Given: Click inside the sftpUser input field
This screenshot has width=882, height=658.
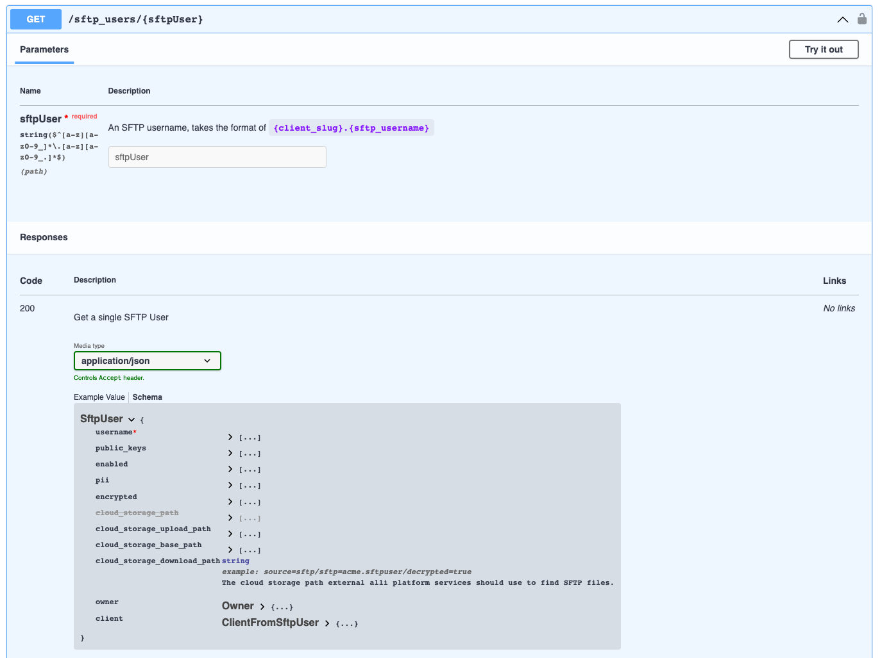Looking at the screenshot, I should (217, 156).
